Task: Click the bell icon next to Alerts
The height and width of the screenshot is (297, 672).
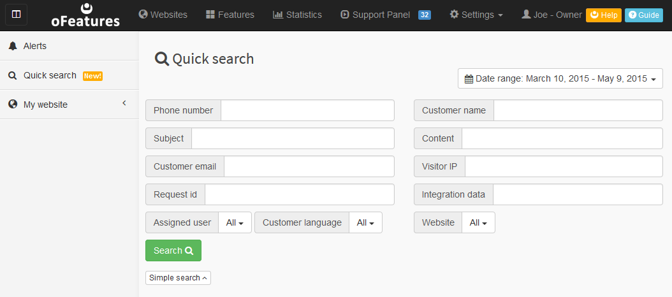Action: [13, 46]
